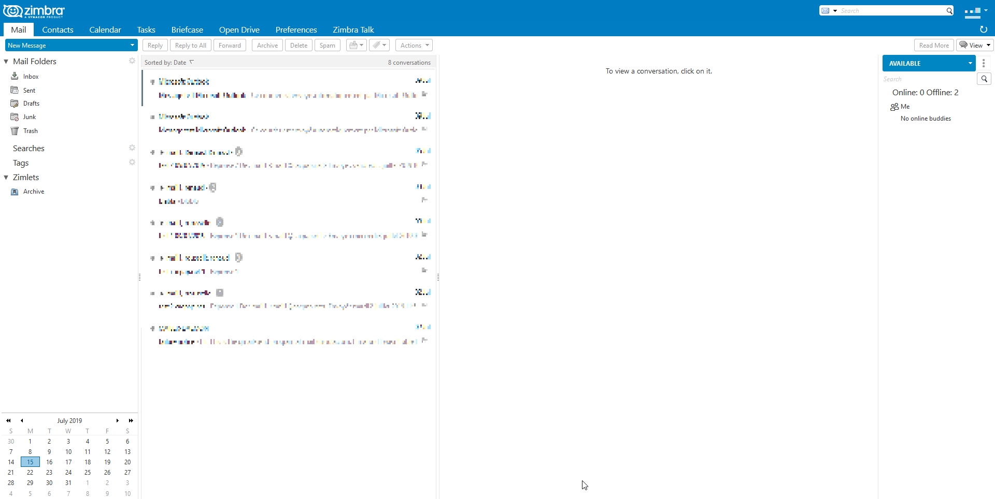The height and width of the screenshot is (499, 995).
Task: Switch to the Tasks tab
Action: click(146, 30)
